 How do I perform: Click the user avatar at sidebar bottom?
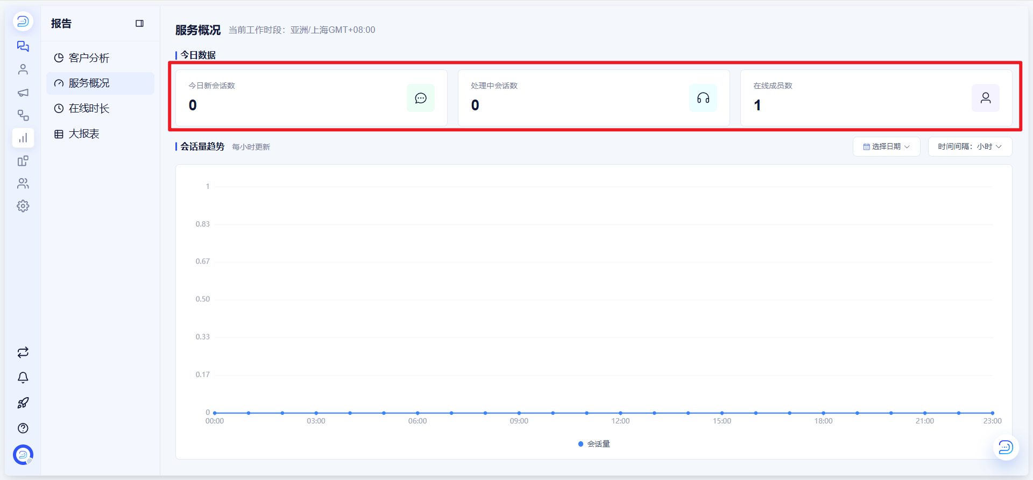[23, 455]
